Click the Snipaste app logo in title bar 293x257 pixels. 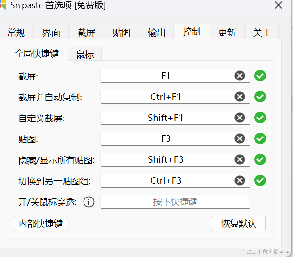[x=3, y=5]
